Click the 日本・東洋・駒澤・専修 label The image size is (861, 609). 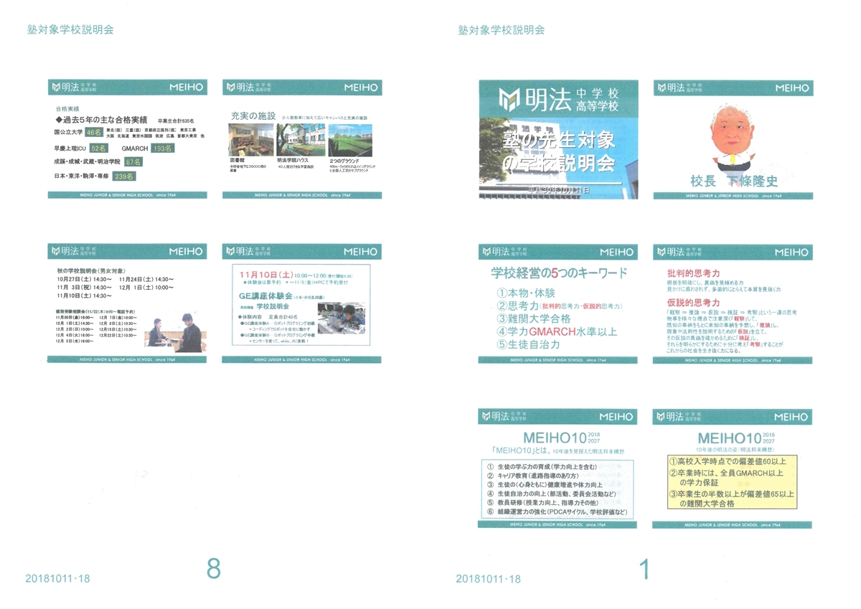click(x=83, y=176)
